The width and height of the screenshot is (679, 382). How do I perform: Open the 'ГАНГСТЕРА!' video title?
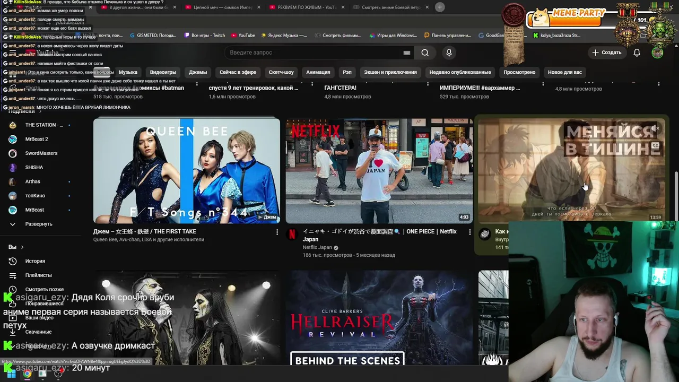341,88
